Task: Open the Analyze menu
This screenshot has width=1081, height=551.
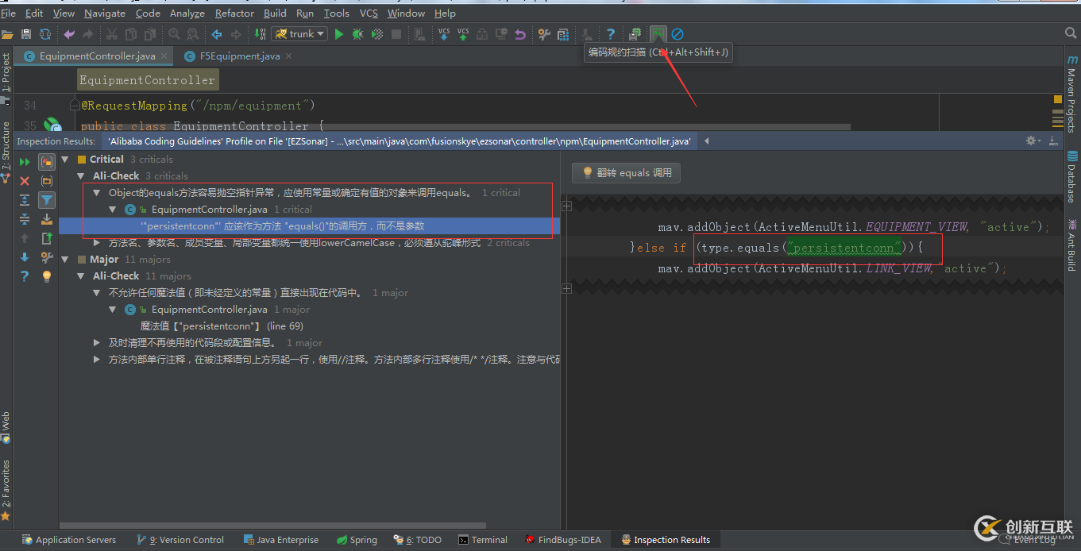Action: (x=187, y=13)
